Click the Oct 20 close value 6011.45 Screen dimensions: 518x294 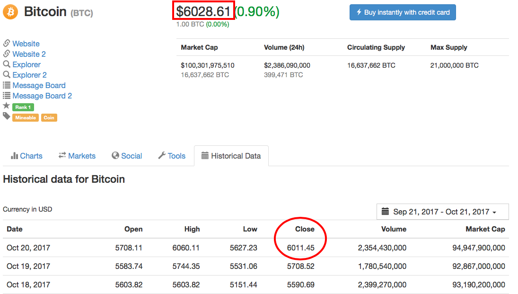(x=300, y=248)
